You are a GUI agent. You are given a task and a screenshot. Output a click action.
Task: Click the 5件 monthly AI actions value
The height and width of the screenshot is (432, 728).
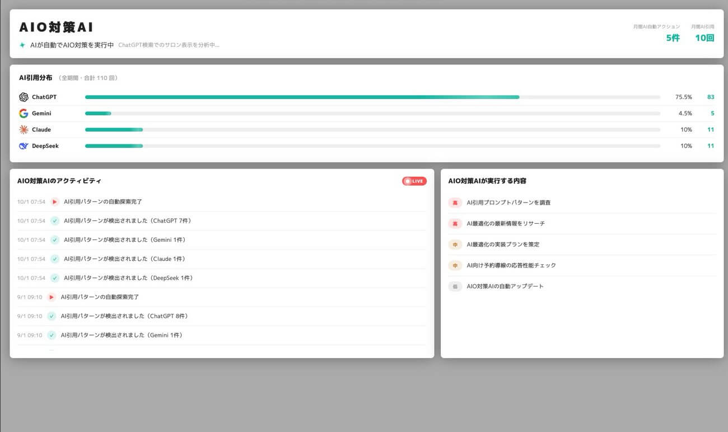coord(673,38)
